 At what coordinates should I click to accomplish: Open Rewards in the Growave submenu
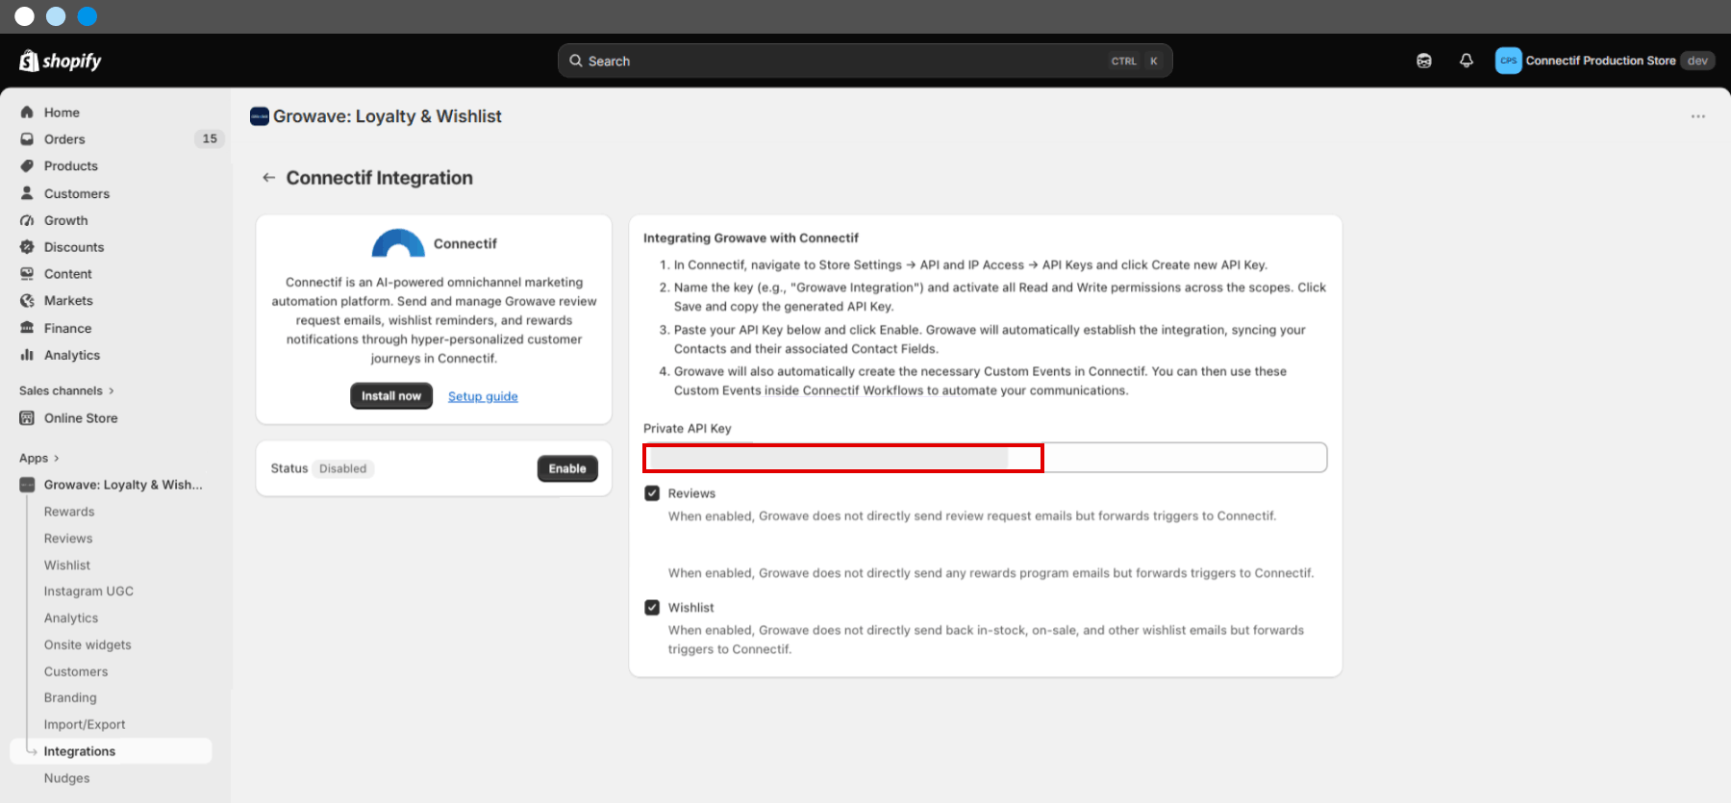click(x=69, y=512)
